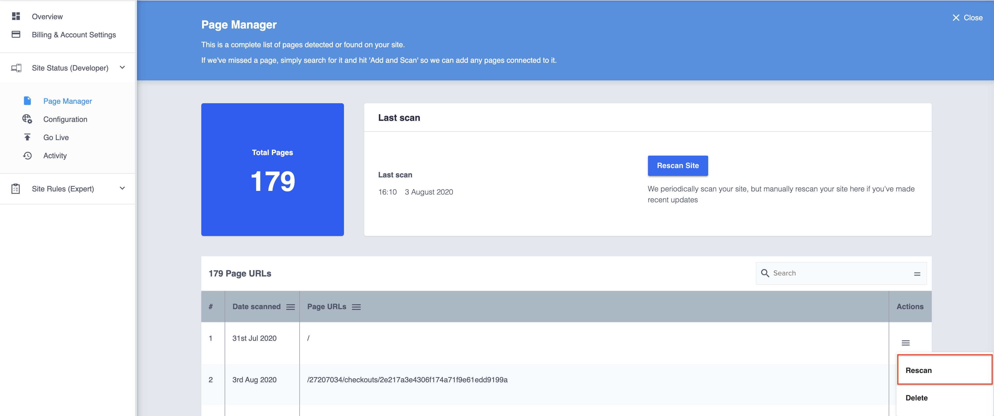Click into the Search input field
The height and width of the screenshot is (416, 994).
pyautogui.click(x=837, y=273)
